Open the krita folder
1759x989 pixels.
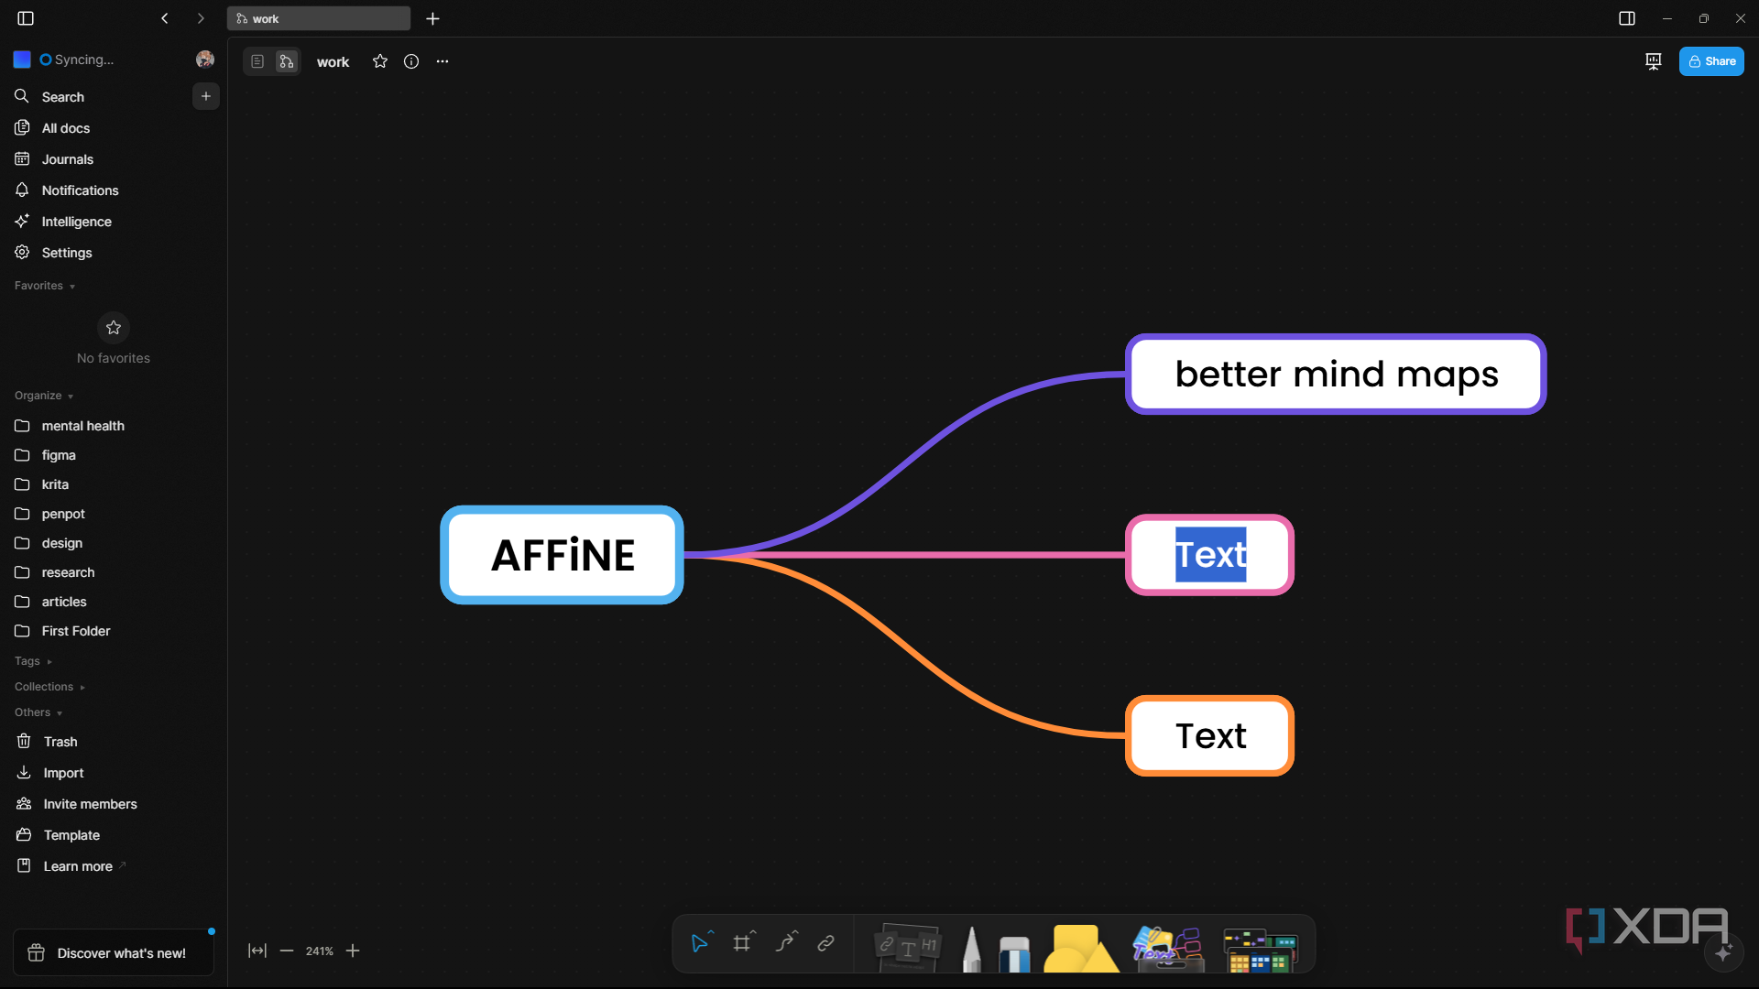coord(114,484)
